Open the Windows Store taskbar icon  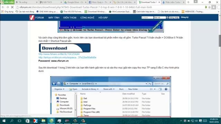click(x=28, y=121)
